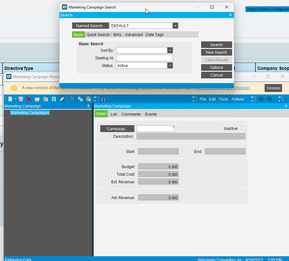Viewport: 289px width, 261px height.
Task: Cut selection with the scissors icon
Action: [72, 99]
